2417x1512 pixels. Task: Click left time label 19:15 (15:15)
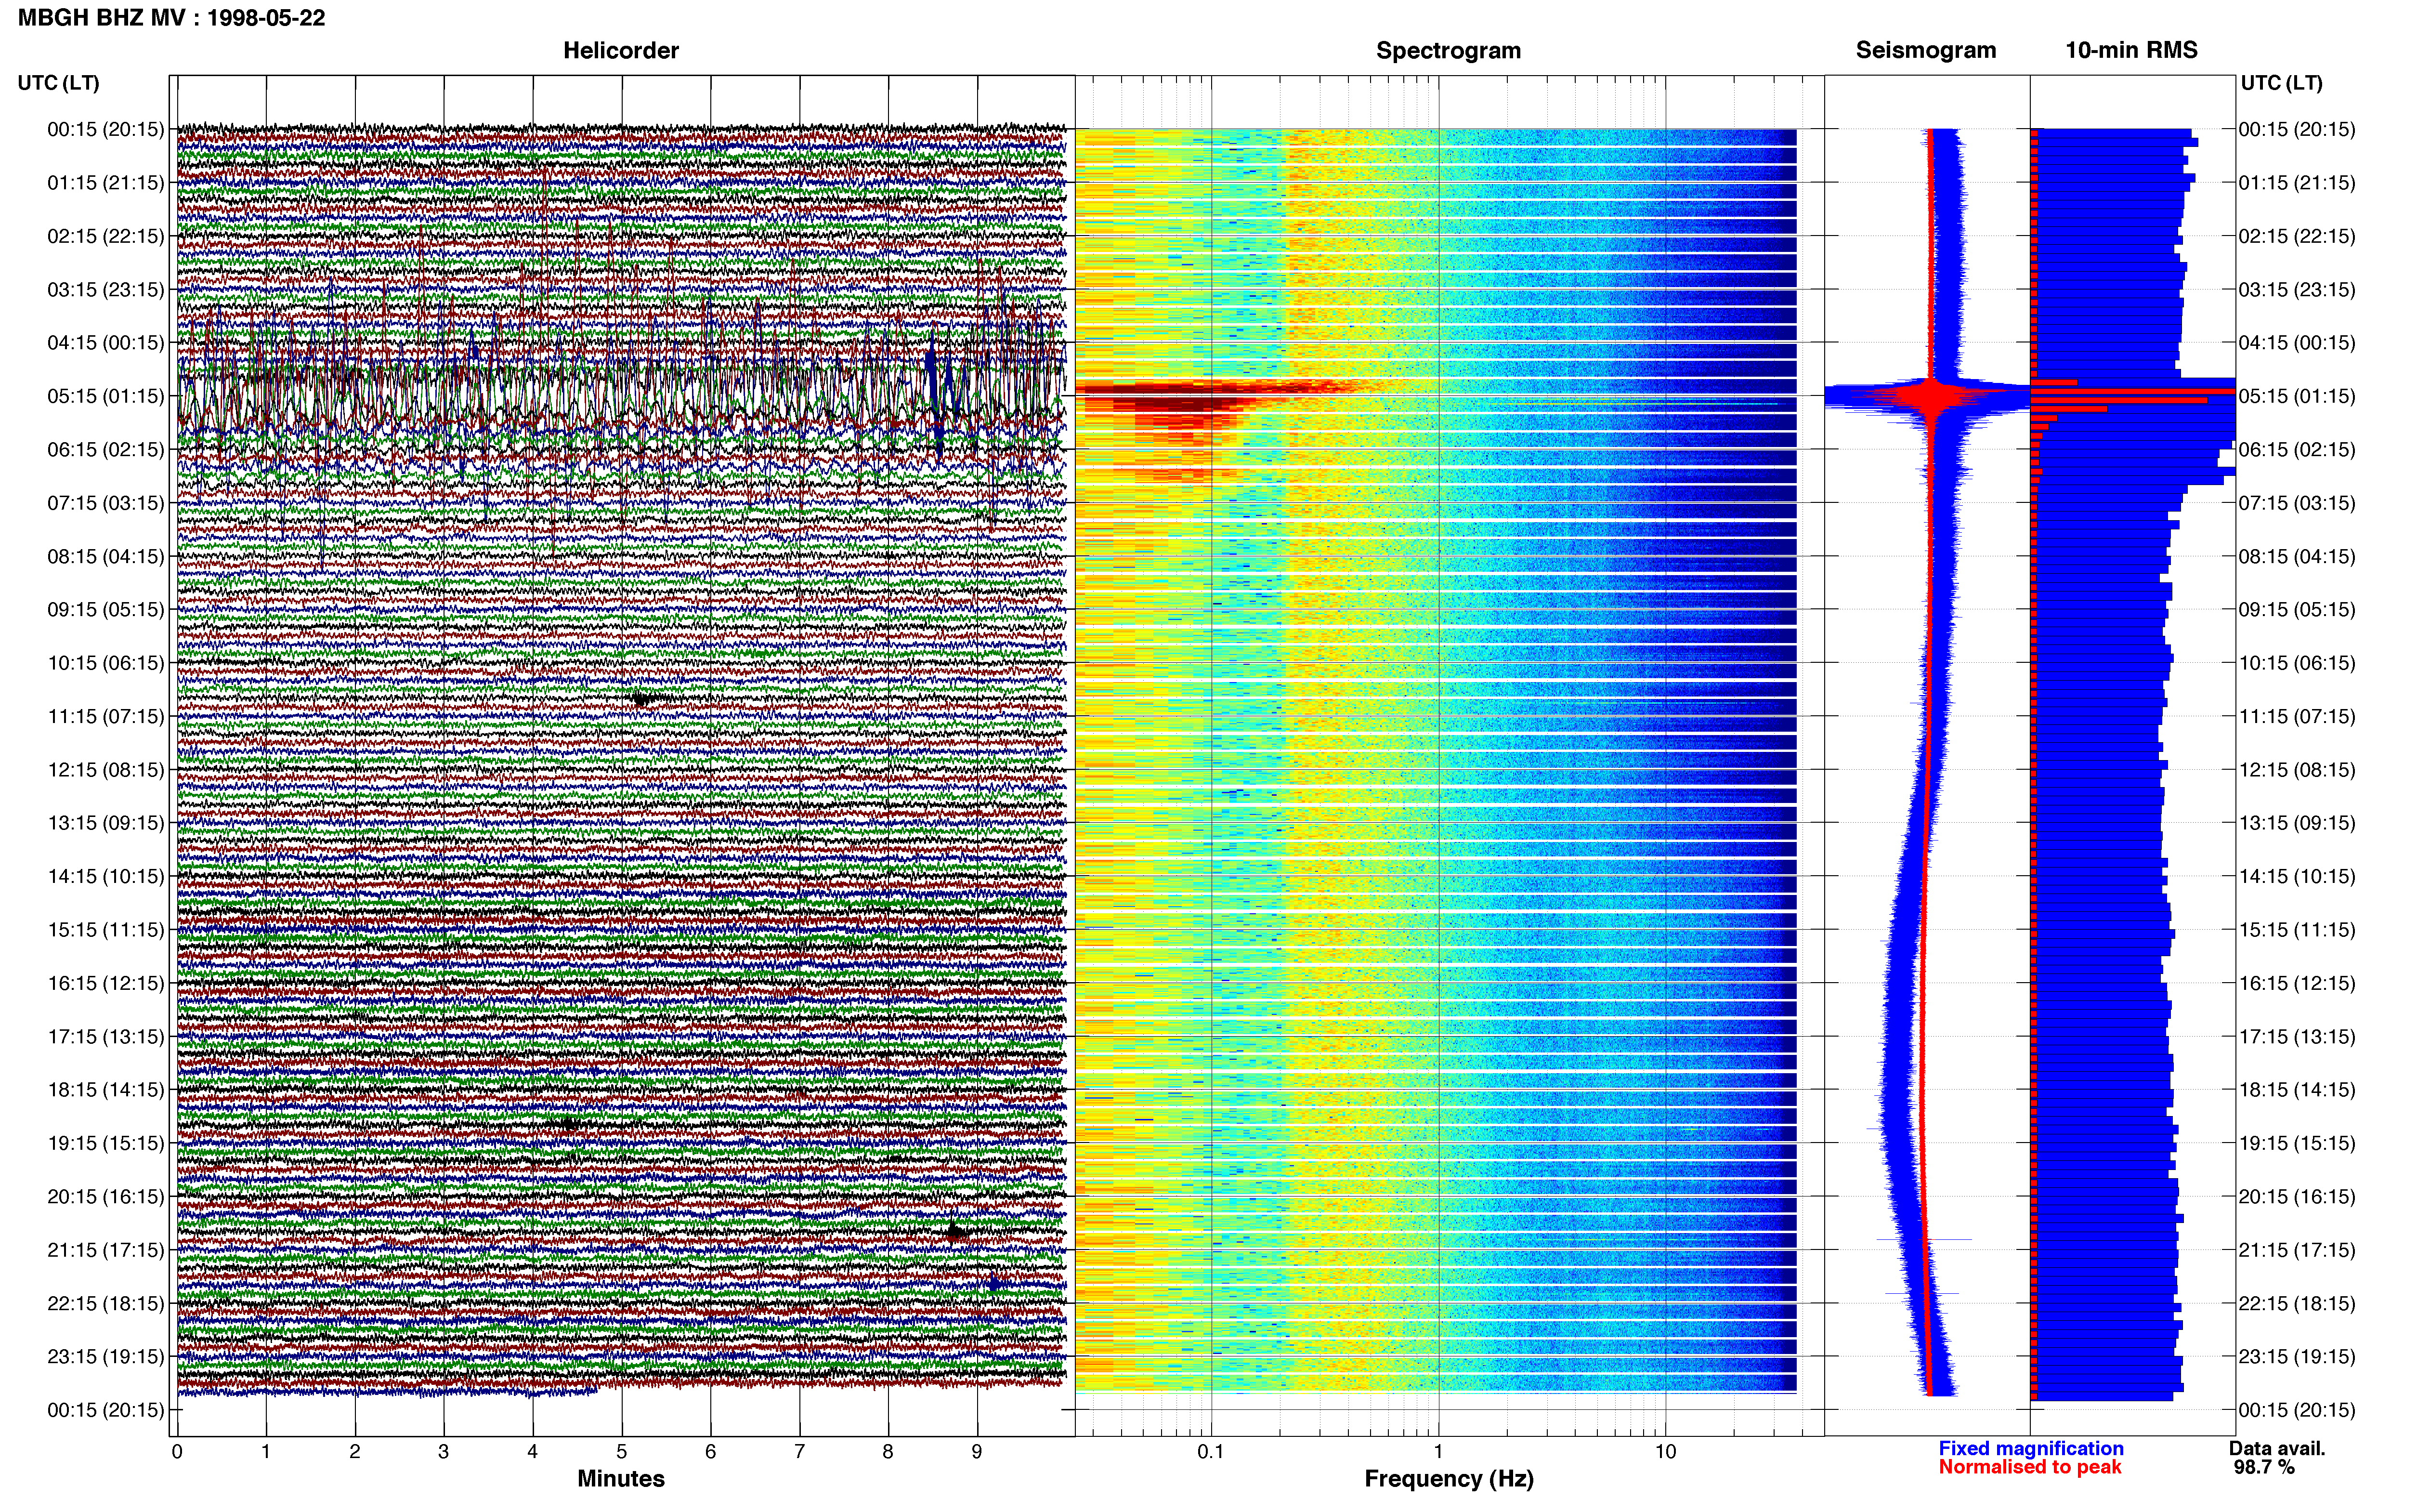pyautogui.click(x=106, y=1143)
